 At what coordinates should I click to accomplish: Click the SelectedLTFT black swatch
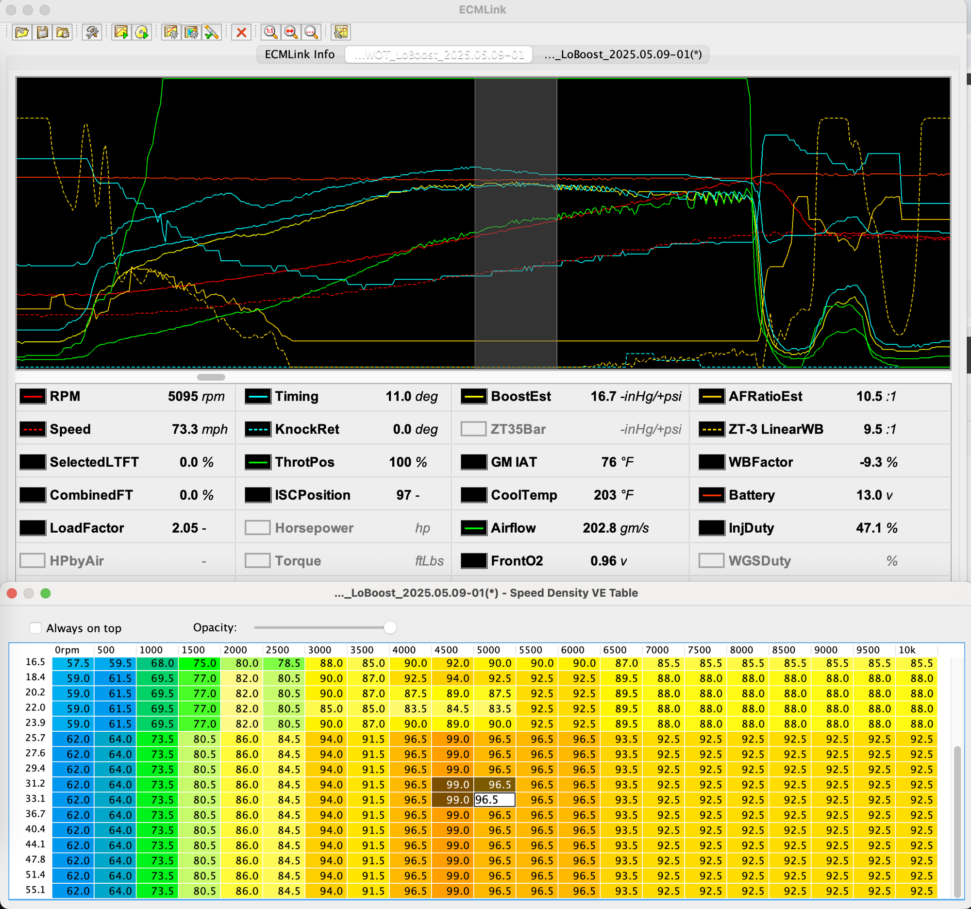(32, 462)
